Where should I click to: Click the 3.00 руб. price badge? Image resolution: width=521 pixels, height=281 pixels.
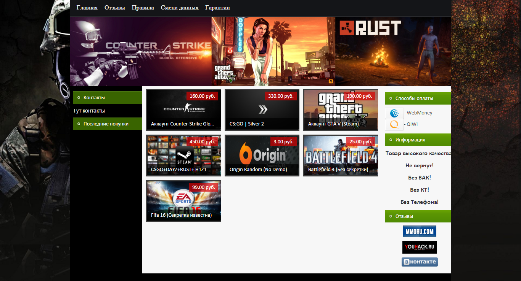(x=283, y=142)
